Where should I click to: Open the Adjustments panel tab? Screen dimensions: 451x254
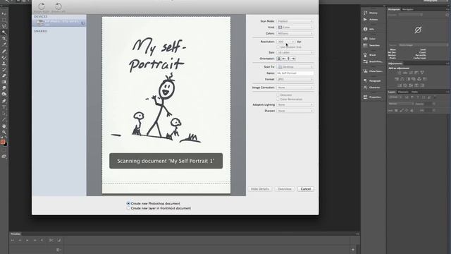coord(395,64)
